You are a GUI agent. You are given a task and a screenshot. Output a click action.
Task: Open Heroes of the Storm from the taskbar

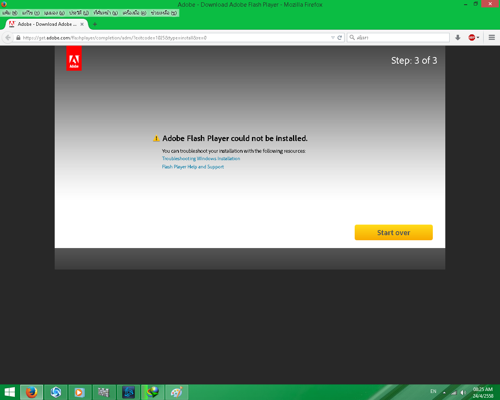pos(56,392)
